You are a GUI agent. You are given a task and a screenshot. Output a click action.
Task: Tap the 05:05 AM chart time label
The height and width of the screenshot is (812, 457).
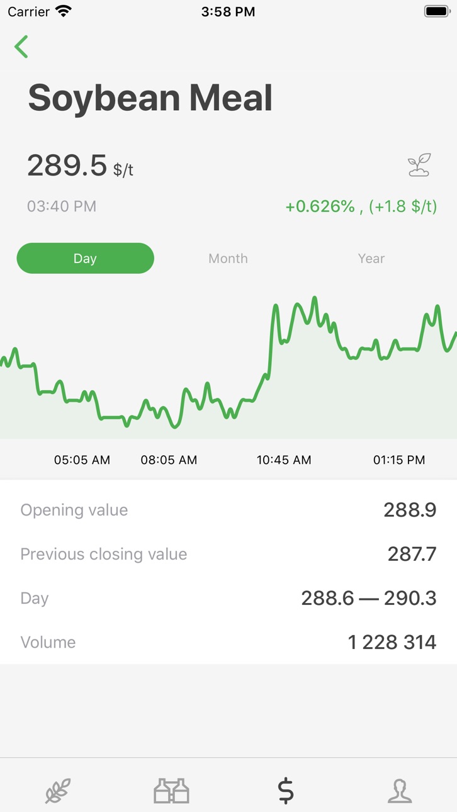coord(82,460)
